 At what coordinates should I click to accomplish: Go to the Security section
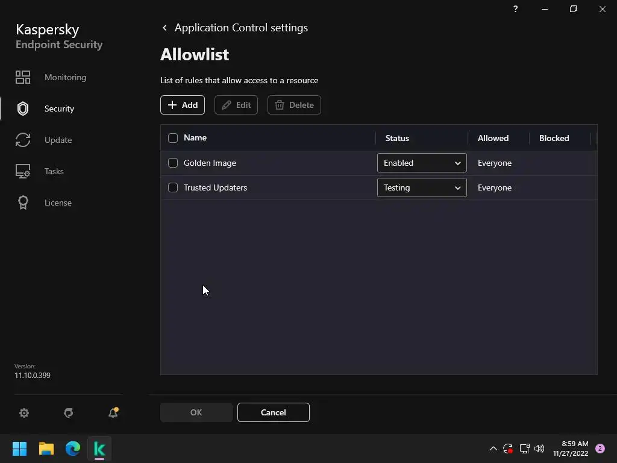[x=59, y=109]
